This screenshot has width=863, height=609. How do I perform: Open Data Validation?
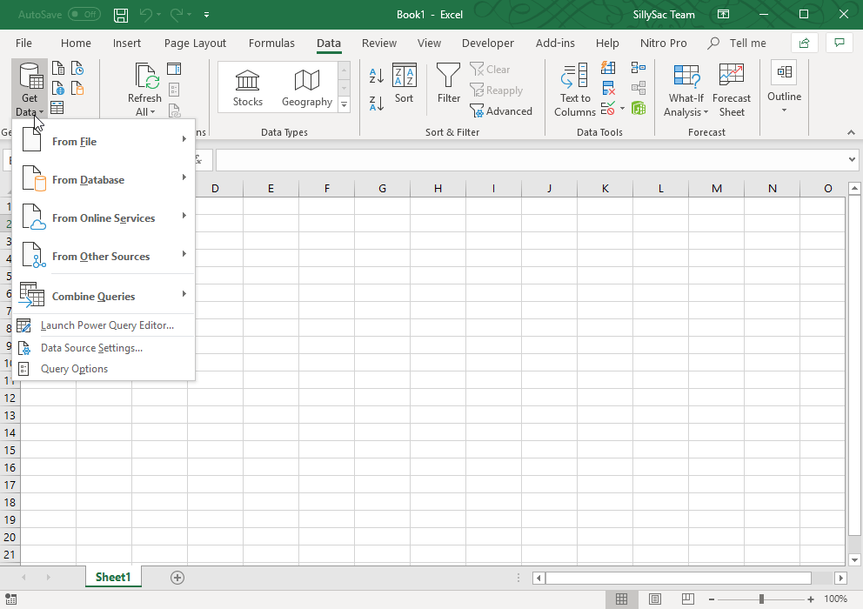pos(607,108)
